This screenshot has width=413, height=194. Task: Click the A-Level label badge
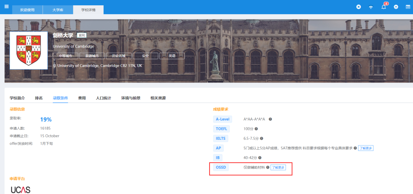point(223,119)
